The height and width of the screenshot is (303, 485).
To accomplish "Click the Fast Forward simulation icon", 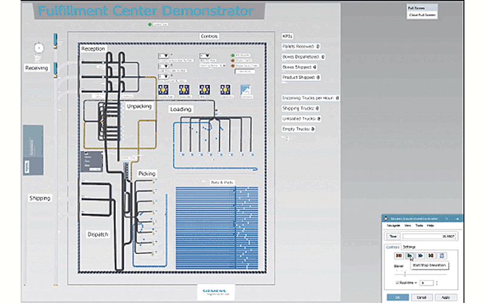I will coord(420,256).
